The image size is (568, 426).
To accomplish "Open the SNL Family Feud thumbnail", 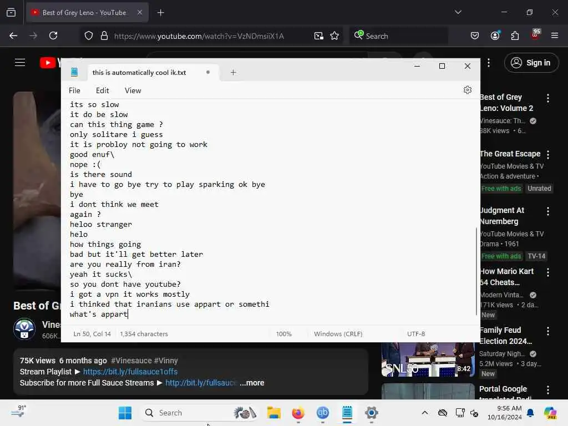I will pyautogui.click(x=428, y=359).
